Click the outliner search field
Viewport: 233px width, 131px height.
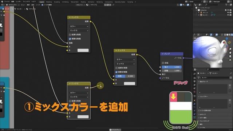[212, 5]
